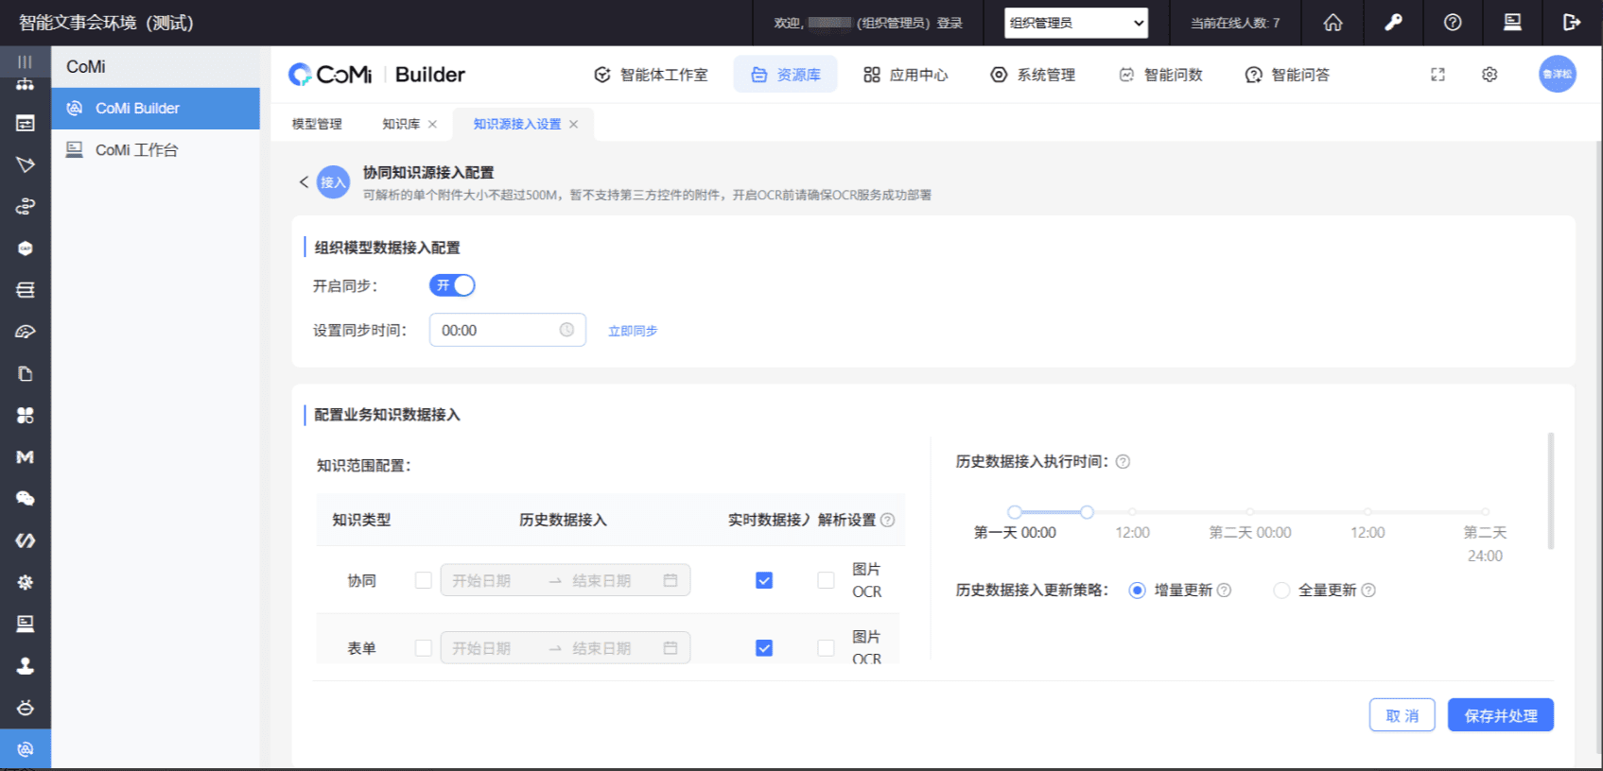This screenshot has height=771, width=1603.
Task: Open the 组织管理员 role dropdown
Action: point(1076,23)
